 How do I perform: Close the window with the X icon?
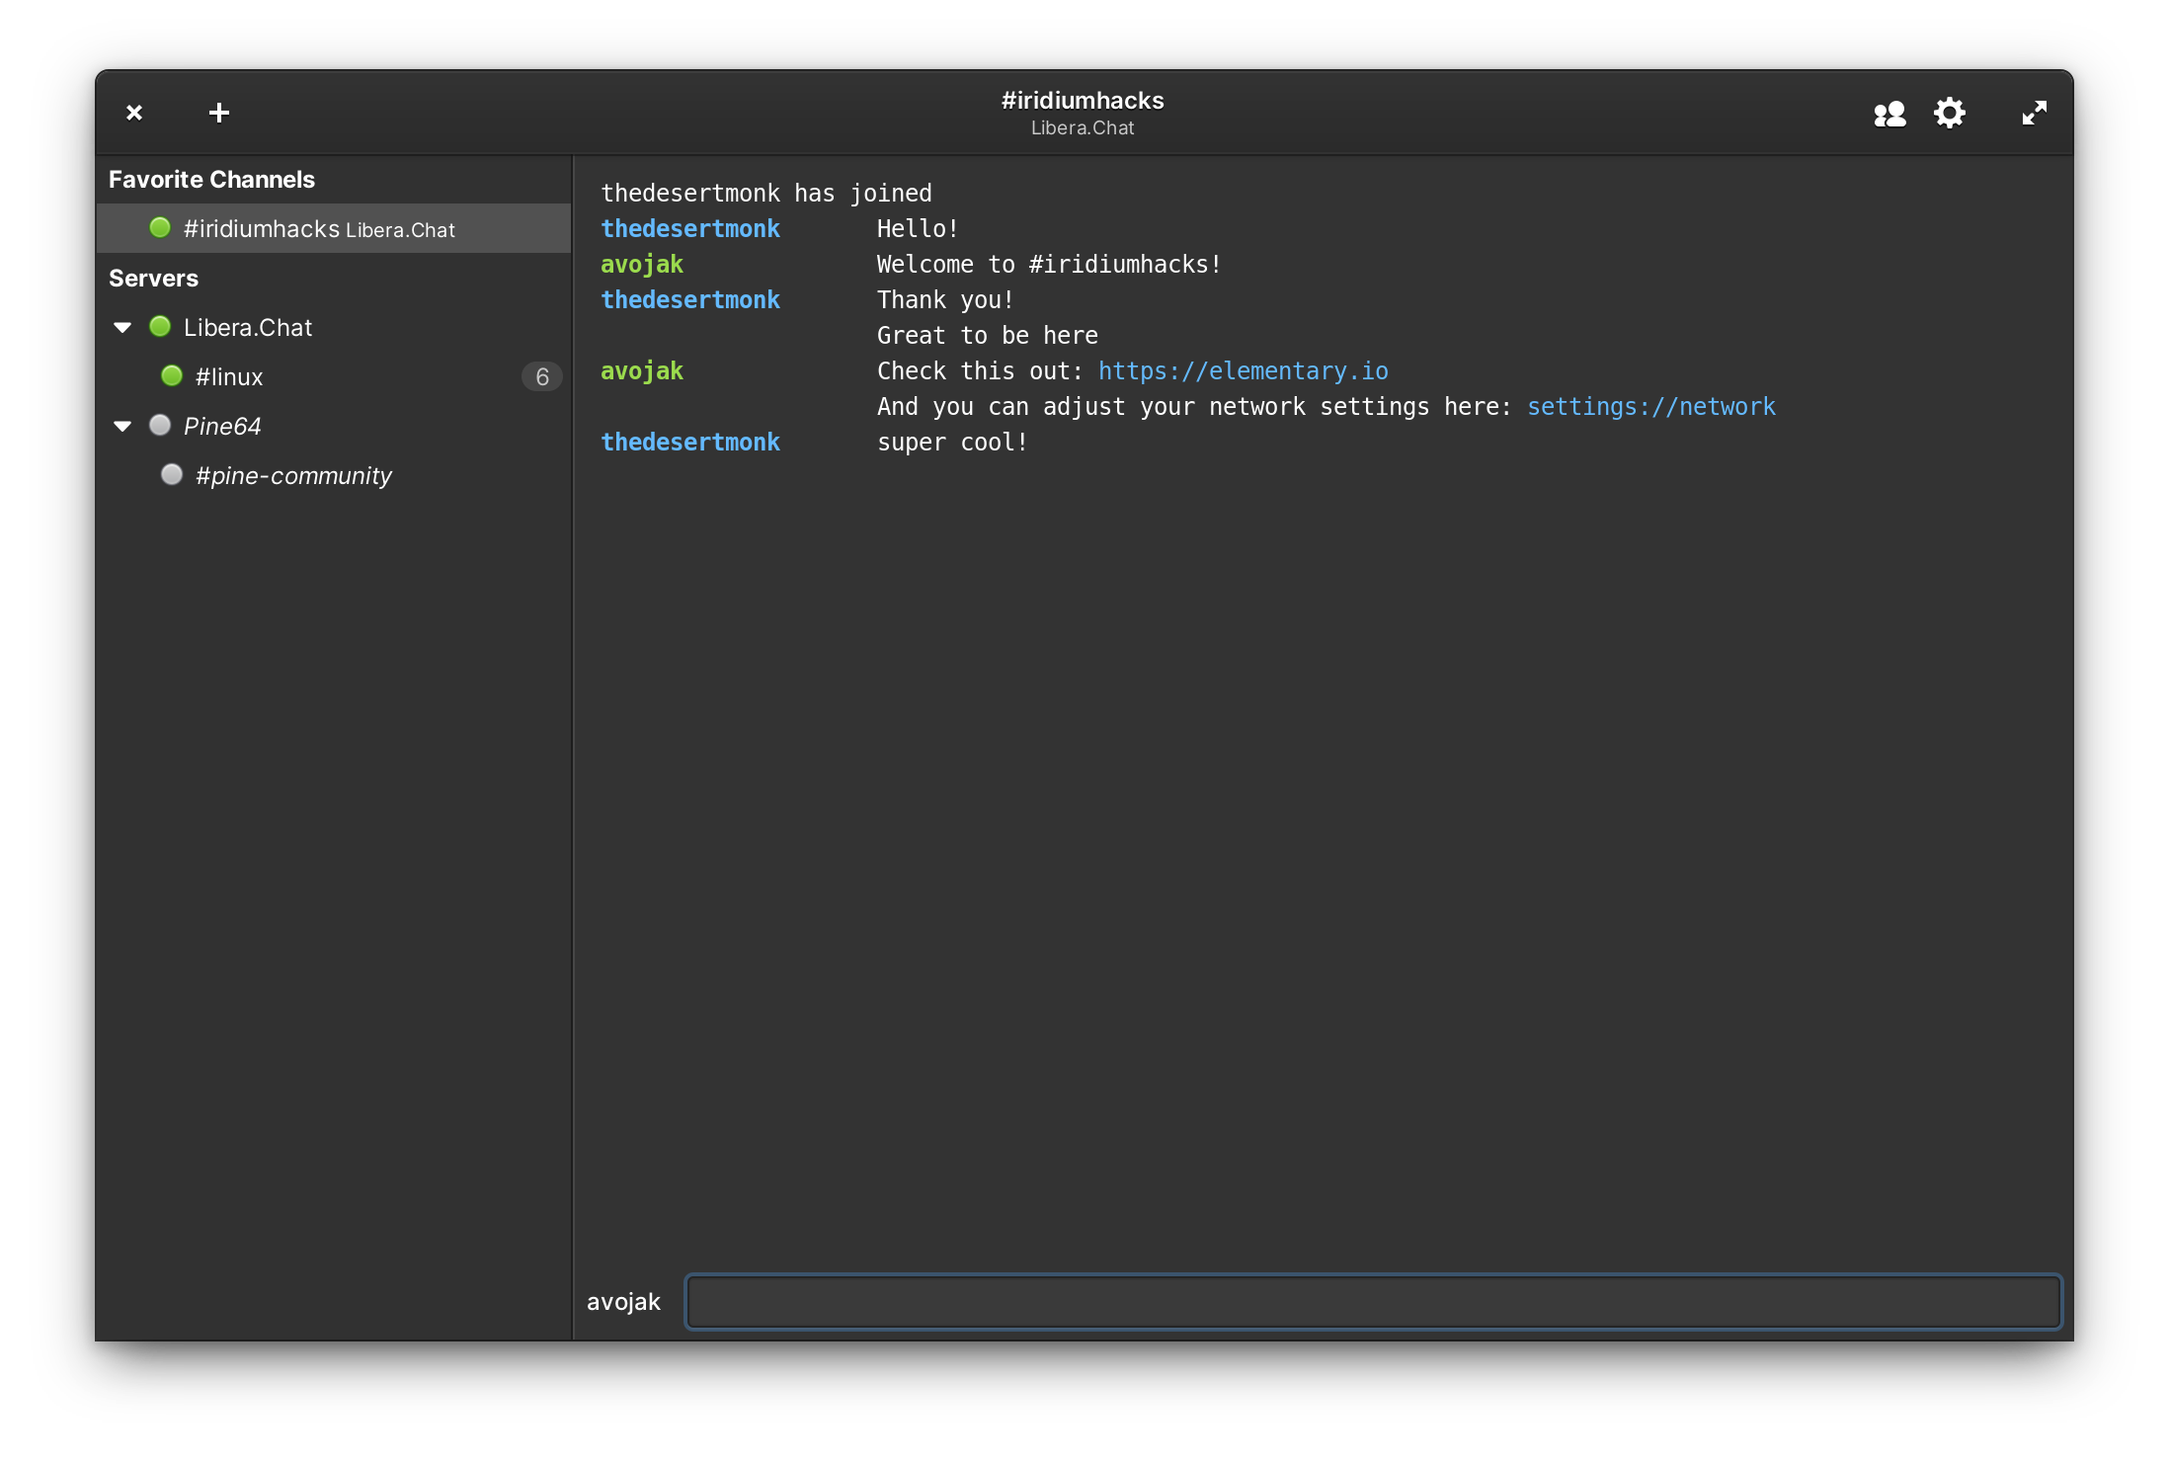[134, 113]
